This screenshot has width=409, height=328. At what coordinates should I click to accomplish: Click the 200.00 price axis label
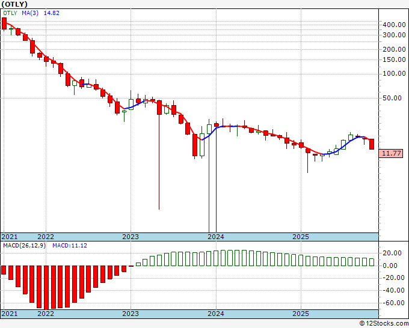[394, 49]
